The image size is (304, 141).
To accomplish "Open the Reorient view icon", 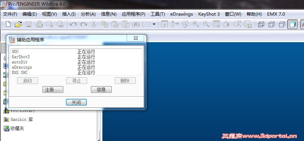I will pos(227,24).
